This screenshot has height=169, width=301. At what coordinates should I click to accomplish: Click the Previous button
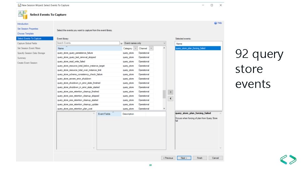click(168, 158)
